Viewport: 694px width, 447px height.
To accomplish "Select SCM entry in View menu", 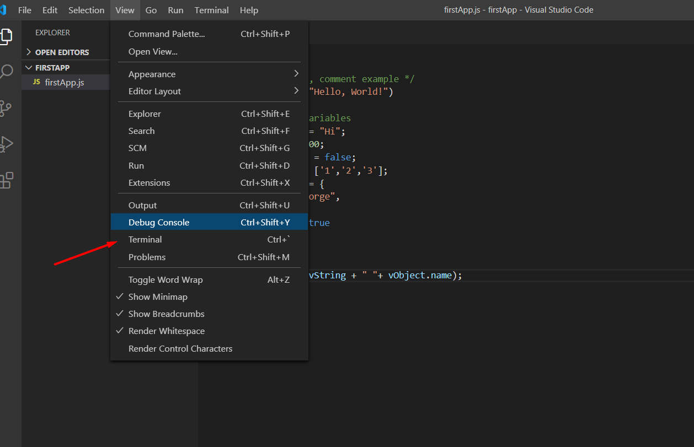I will coord(209,148).
